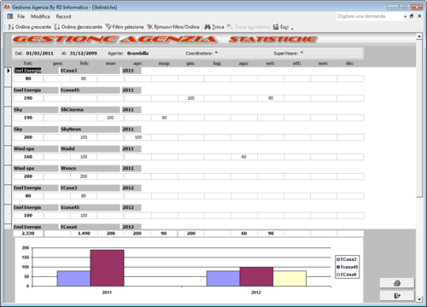
Task: Sort descending with Ordina decrescente
Action: 78,27
